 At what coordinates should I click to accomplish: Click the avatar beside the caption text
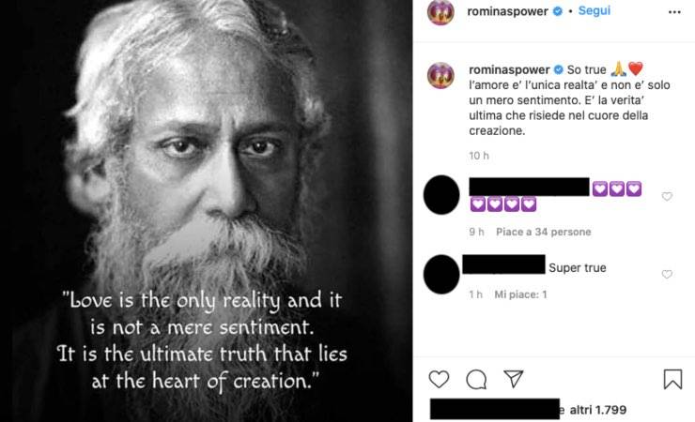440,75
